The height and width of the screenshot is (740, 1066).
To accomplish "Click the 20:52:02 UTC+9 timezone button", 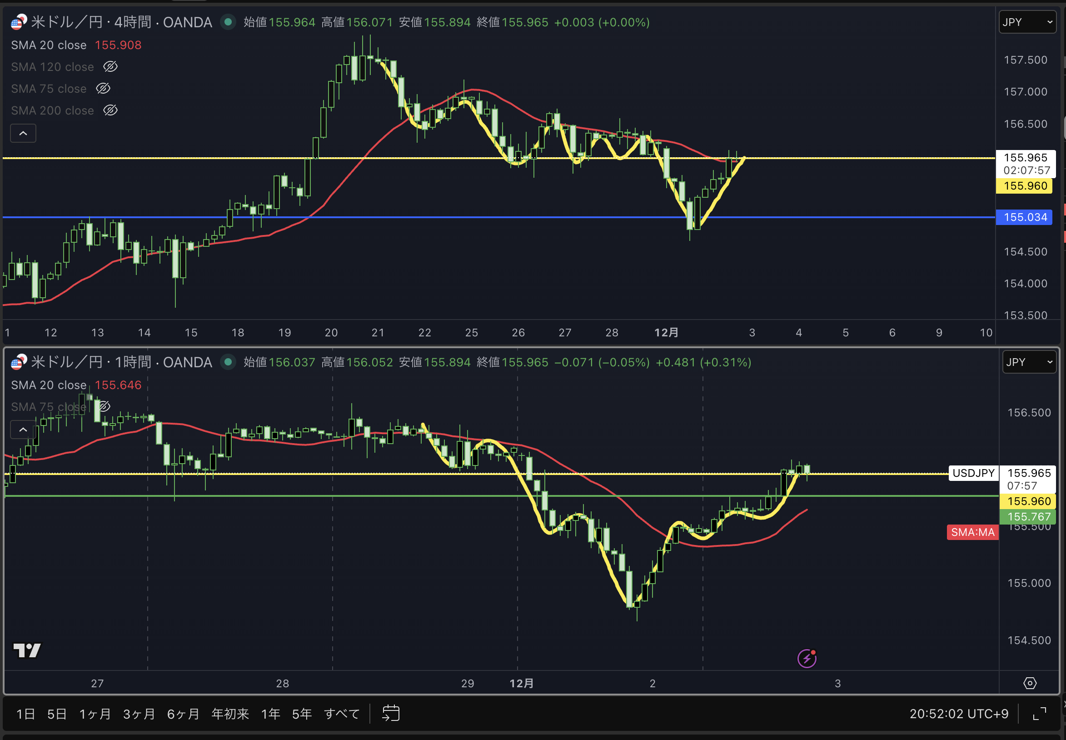I will tap(958, 714).
